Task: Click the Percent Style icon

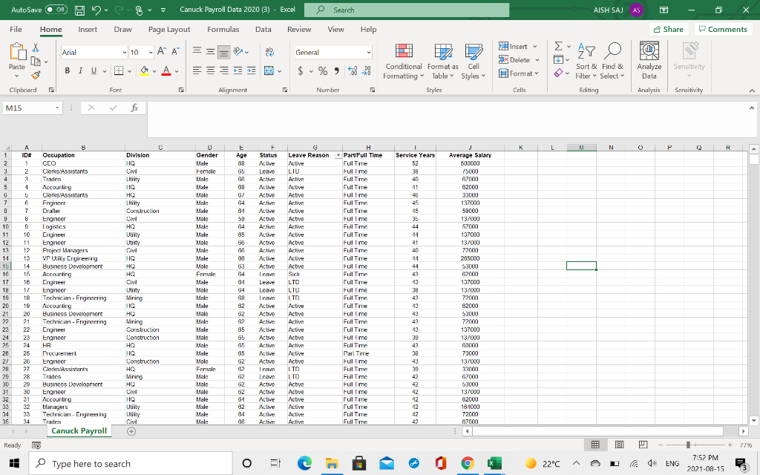Action: [x=323, y=71]
